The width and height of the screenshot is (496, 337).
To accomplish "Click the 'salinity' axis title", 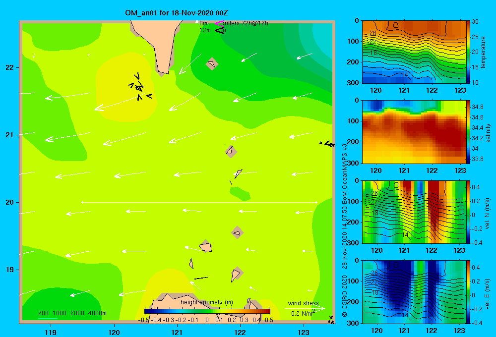I will (488, 133).
